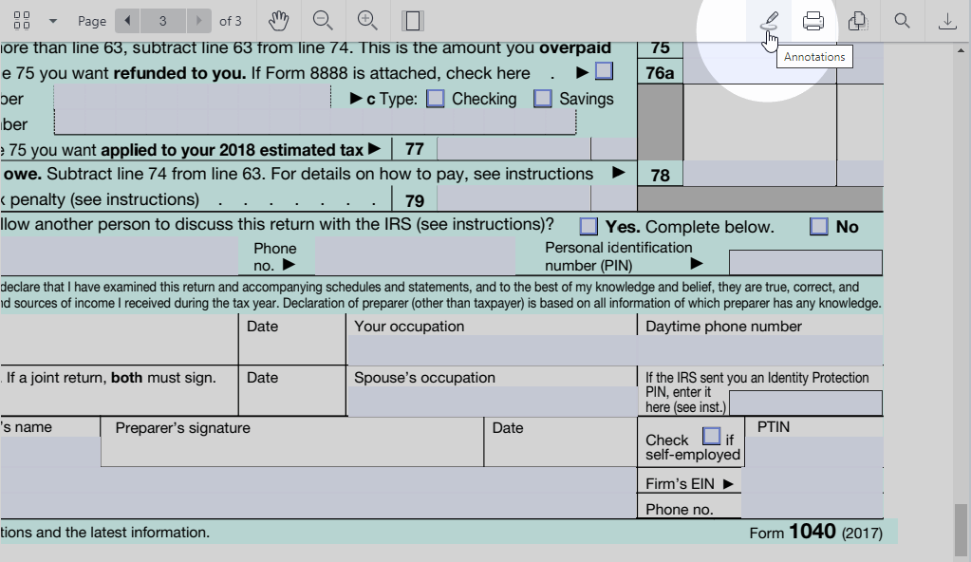Check the Yes. Complete below box
This screenshot has width=971, height=562.
[588, 226]
